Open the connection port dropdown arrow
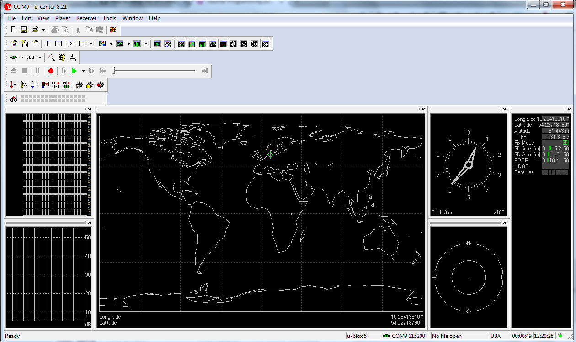Screen dimensions: 576x342 point(22,57)
